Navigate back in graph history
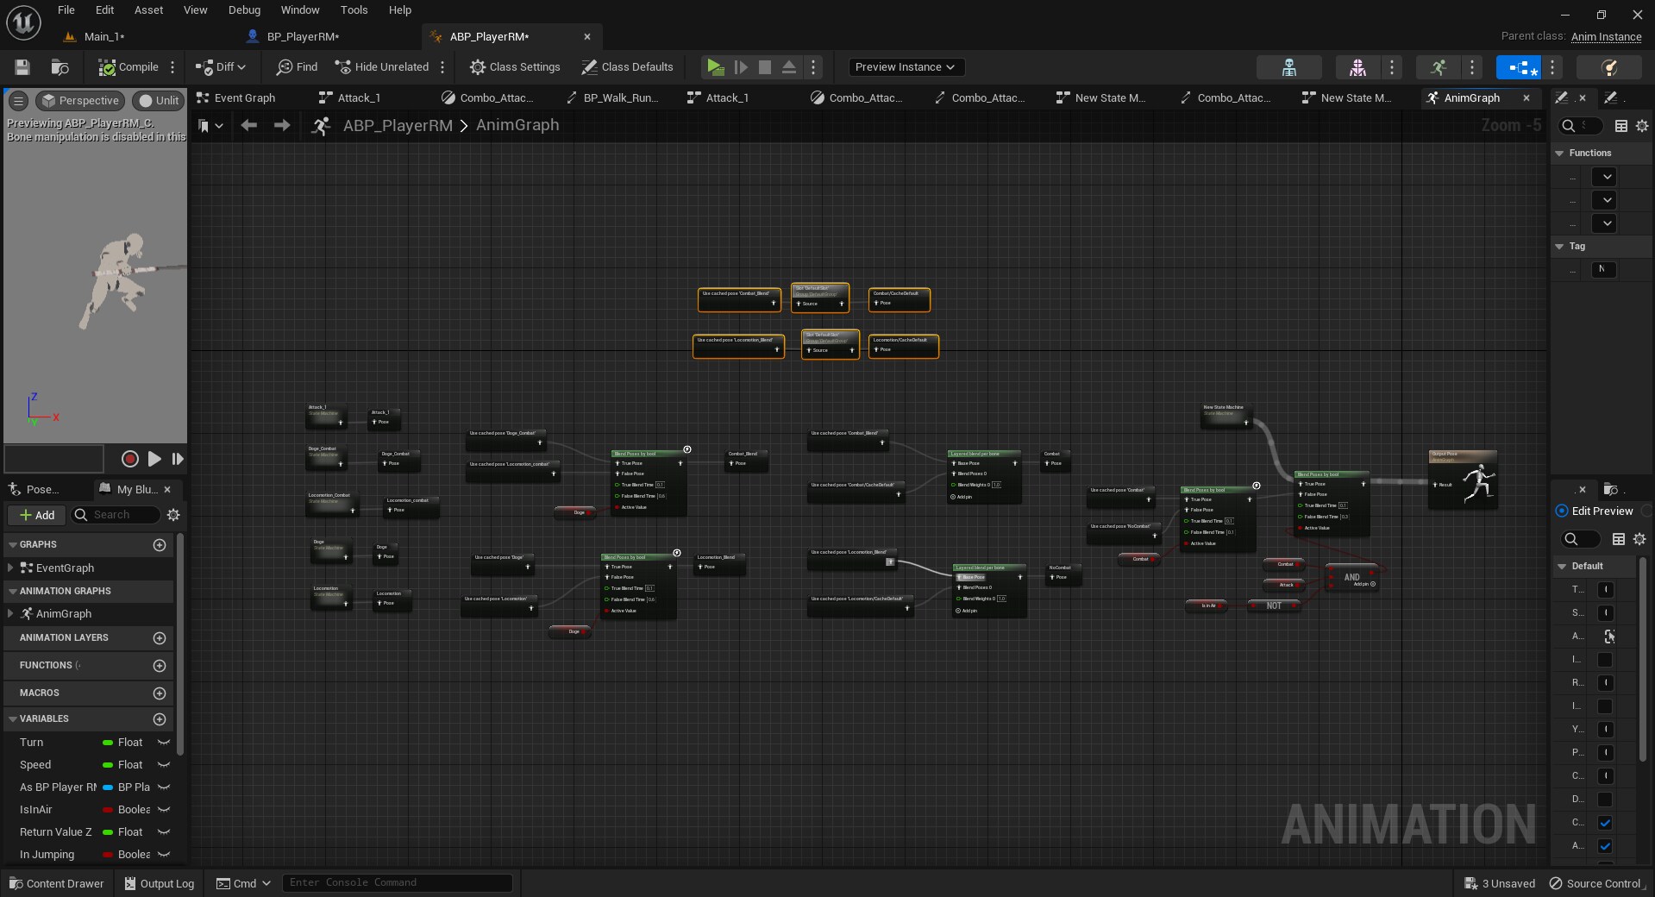 [249, 126]
